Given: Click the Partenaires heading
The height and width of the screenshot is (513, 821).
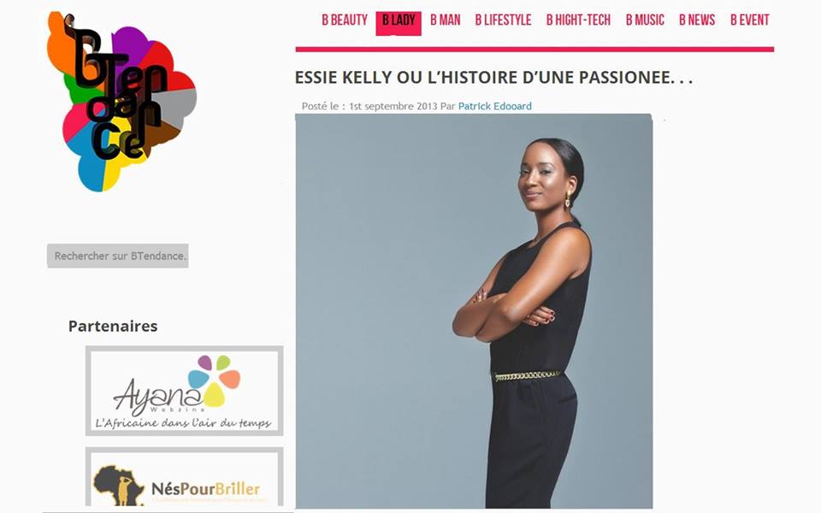Looking at the screenshot, I should click(x=113, y=326).
